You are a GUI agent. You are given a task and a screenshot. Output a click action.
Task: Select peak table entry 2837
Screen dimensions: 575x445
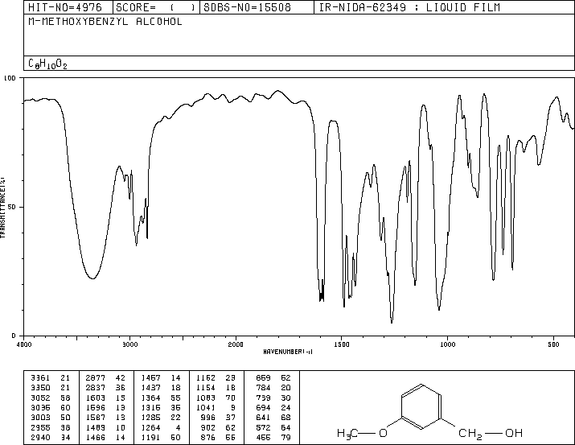click(96, 388)
